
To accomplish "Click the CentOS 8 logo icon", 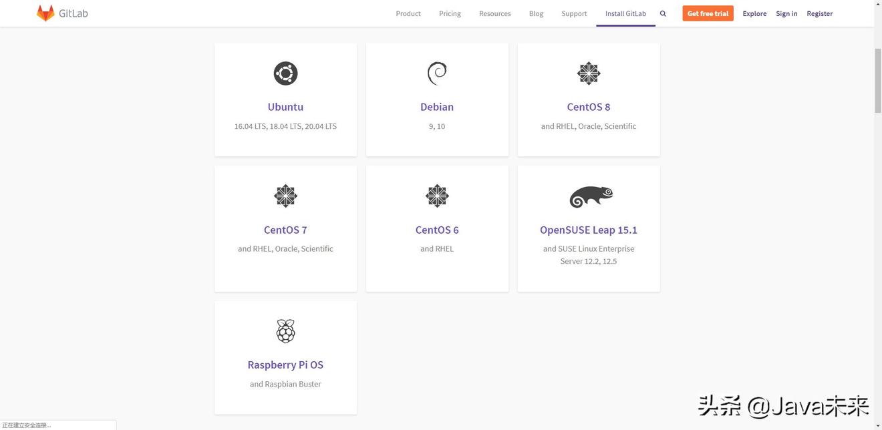I will point(589,73).
